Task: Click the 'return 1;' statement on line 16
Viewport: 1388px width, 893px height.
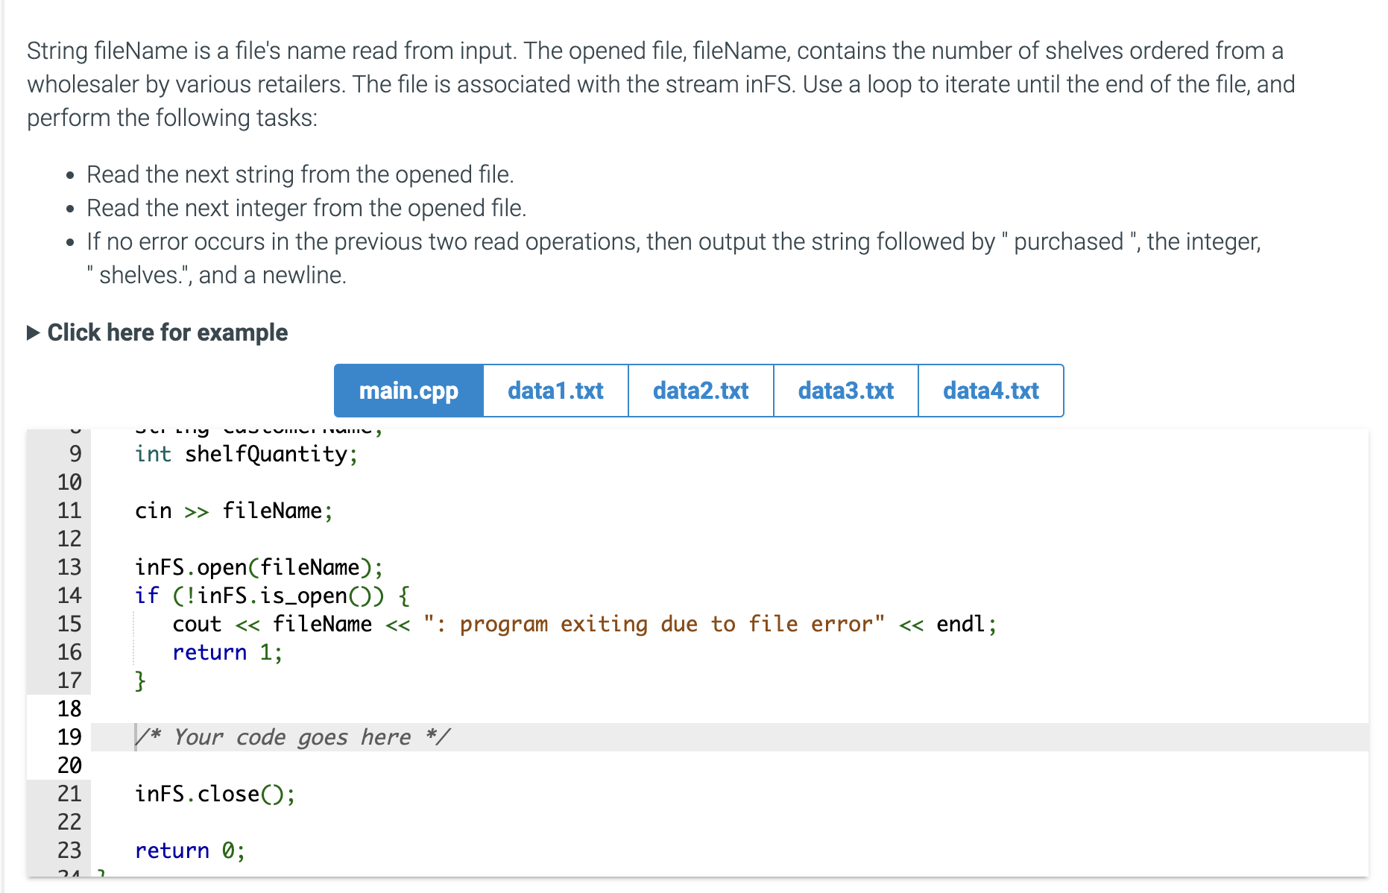Action: (227, 652)
